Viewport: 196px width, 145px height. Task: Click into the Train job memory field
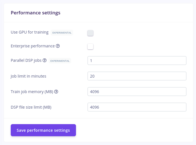[x=137, y=92]
